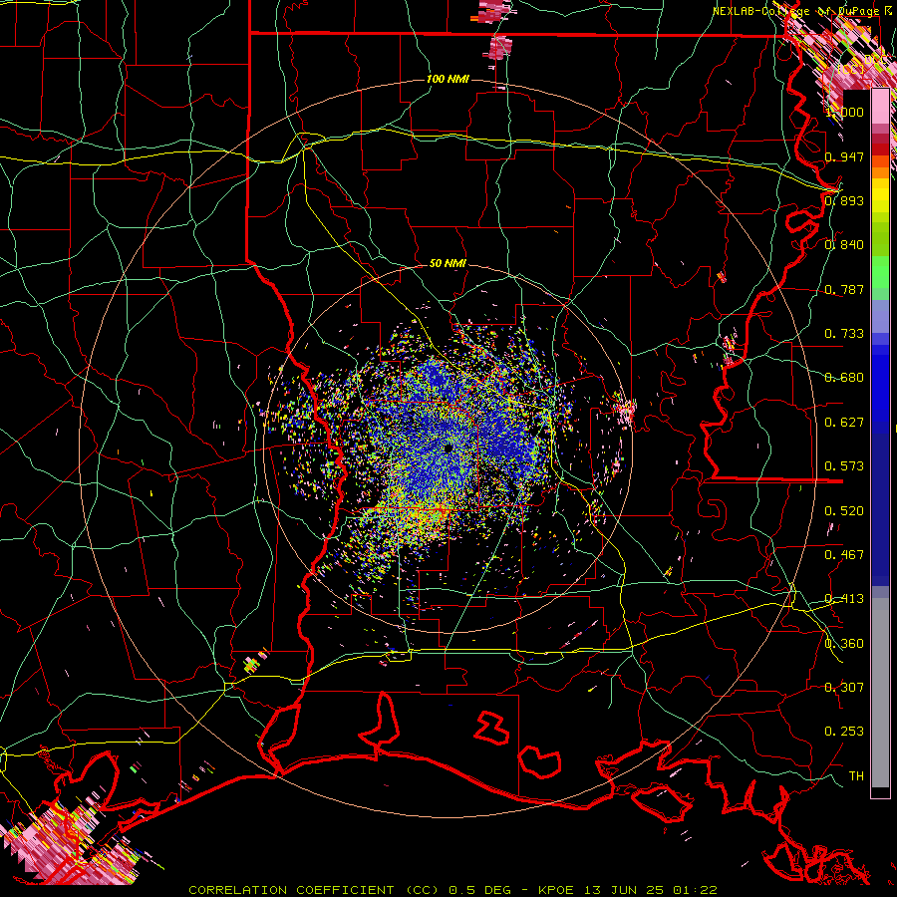The height and width of the screenshot is (897, 897).
Task: Click the 0.253 scale label
Action: coord(844,732)
